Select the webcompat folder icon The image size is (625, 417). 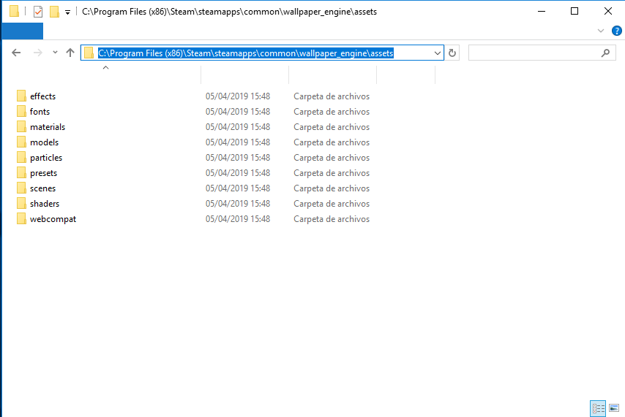click(x=21, y=219)
